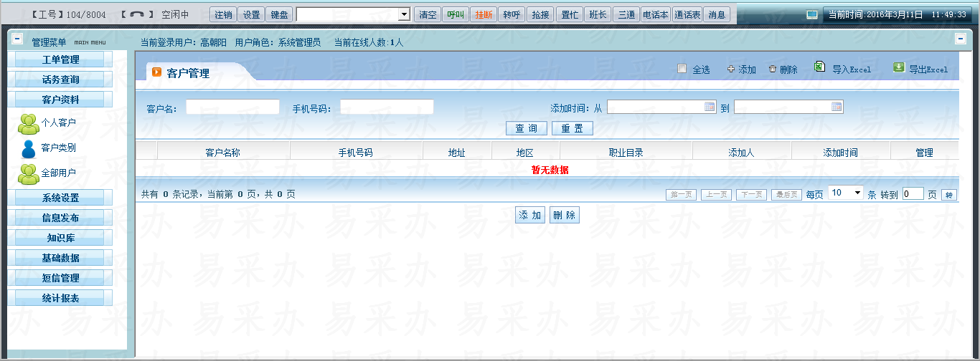Click the 添加时间 start date field
This screenshot has width=980, height=361.
(x=661, y=107)
